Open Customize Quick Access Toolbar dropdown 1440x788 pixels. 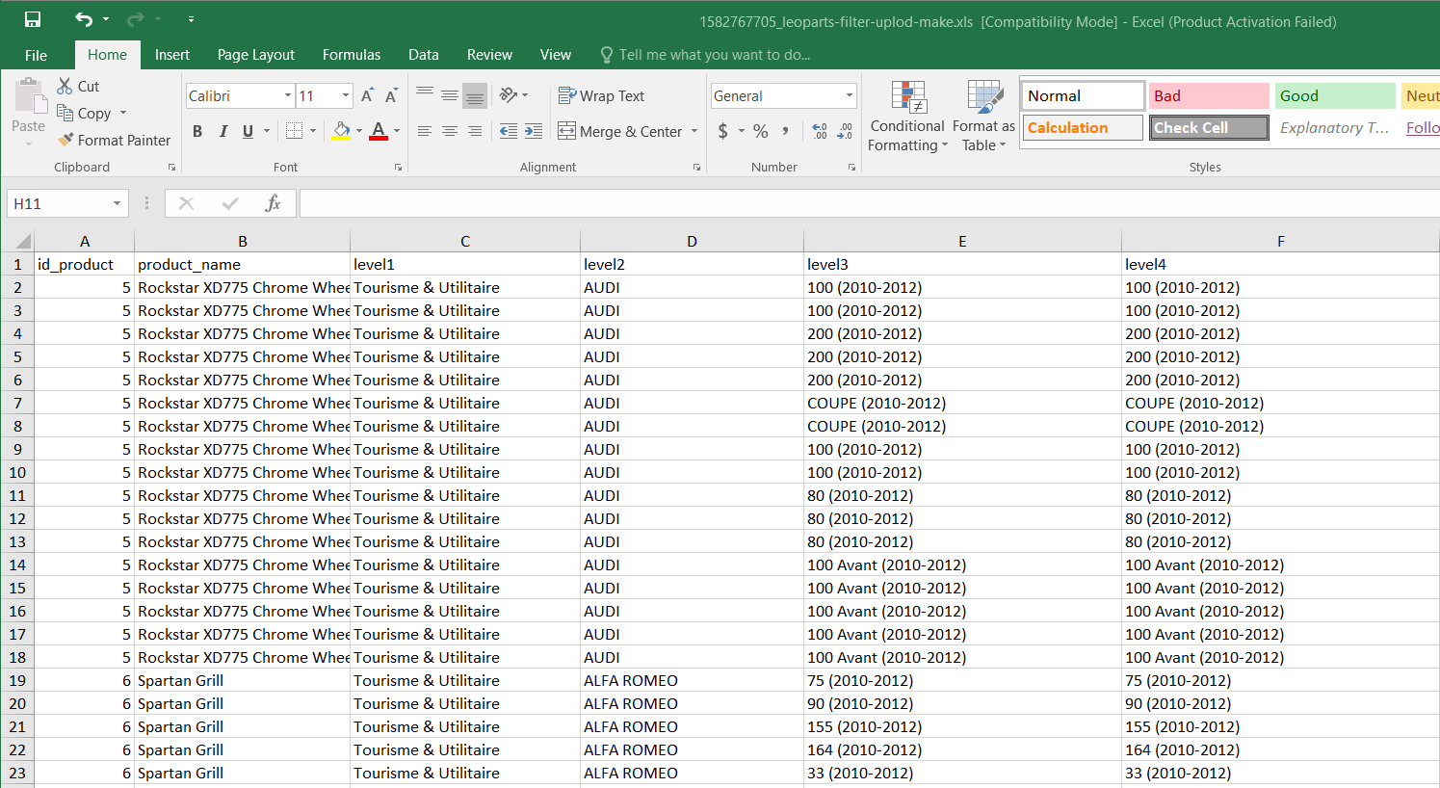point(191,19)
